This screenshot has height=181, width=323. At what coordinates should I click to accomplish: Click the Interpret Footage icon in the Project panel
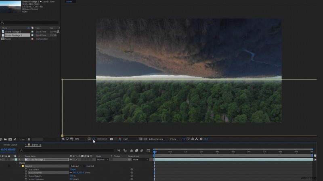(1, 139)
